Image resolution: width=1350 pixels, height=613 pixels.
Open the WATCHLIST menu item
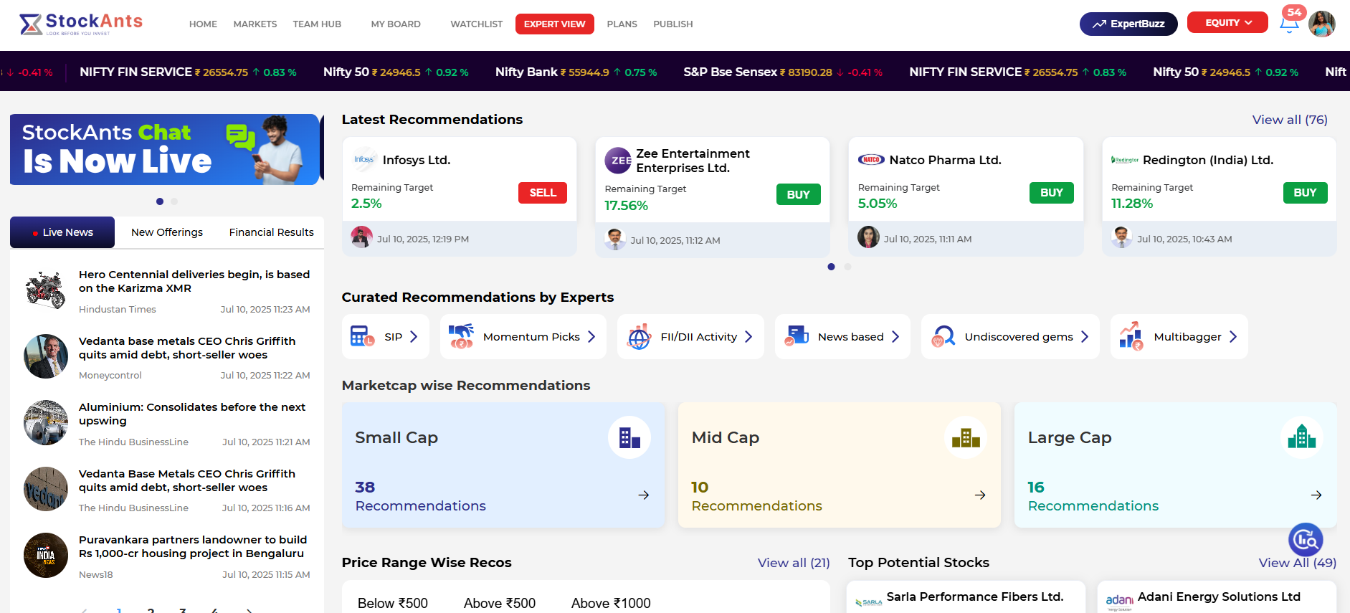(477, 24)
